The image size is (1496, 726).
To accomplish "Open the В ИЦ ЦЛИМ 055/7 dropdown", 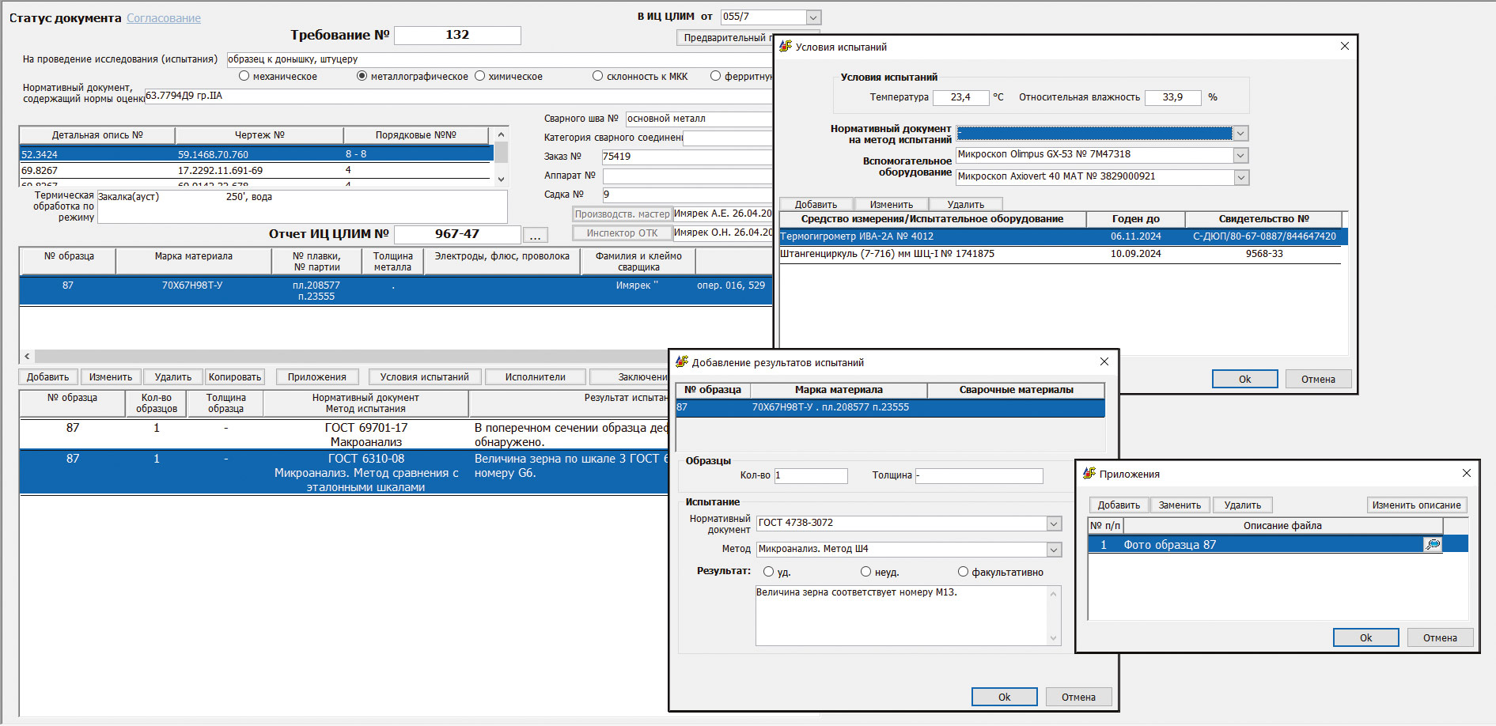I will [812, 17].
